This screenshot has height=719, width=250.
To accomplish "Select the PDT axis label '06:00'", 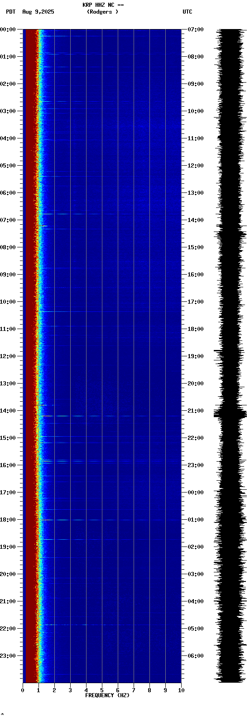I will (x=8, y=193).
